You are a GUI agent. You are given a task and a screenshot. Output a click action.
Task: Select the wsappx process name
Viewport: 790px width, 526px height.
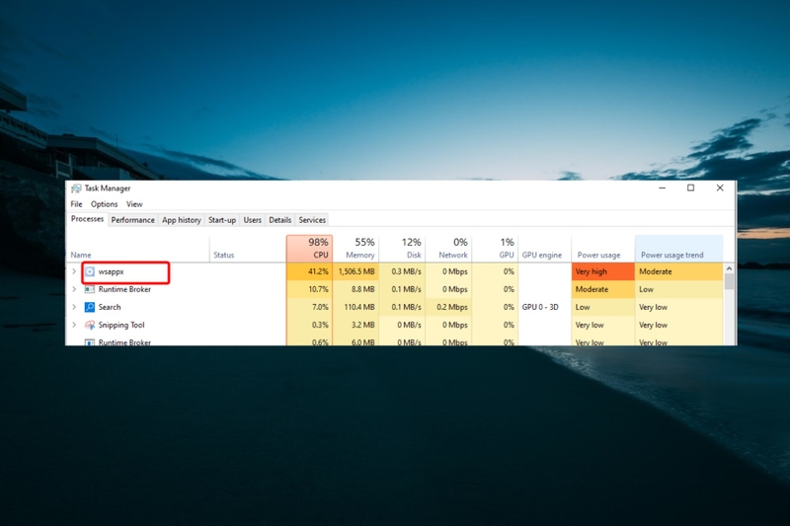tap(111, 271)
